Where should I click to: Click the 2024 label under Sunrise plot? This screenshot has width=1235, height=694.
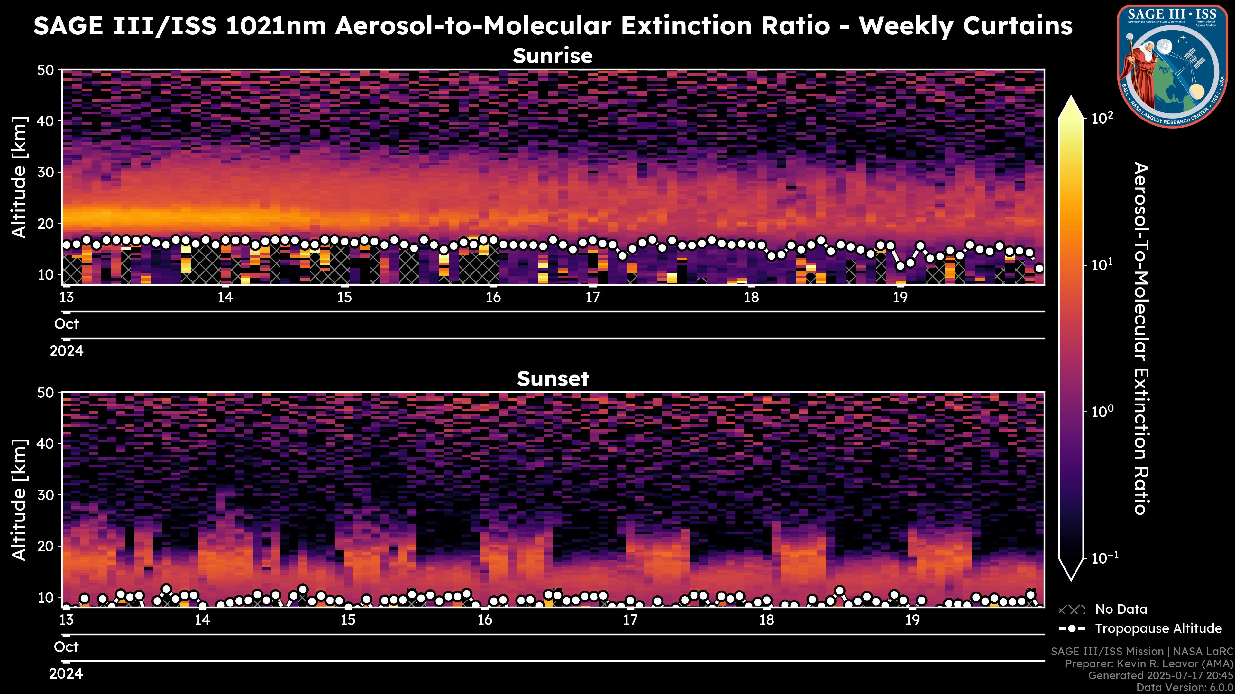[67, 351]
